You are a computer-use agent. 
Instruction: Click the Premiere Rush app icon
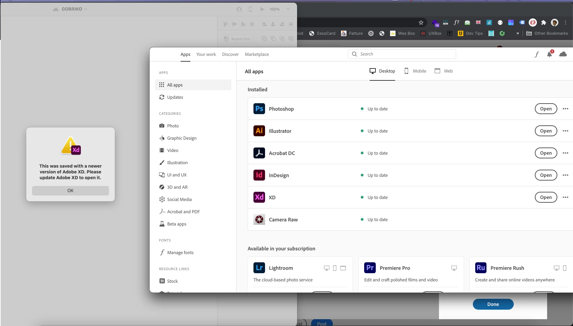coord(481,268)
